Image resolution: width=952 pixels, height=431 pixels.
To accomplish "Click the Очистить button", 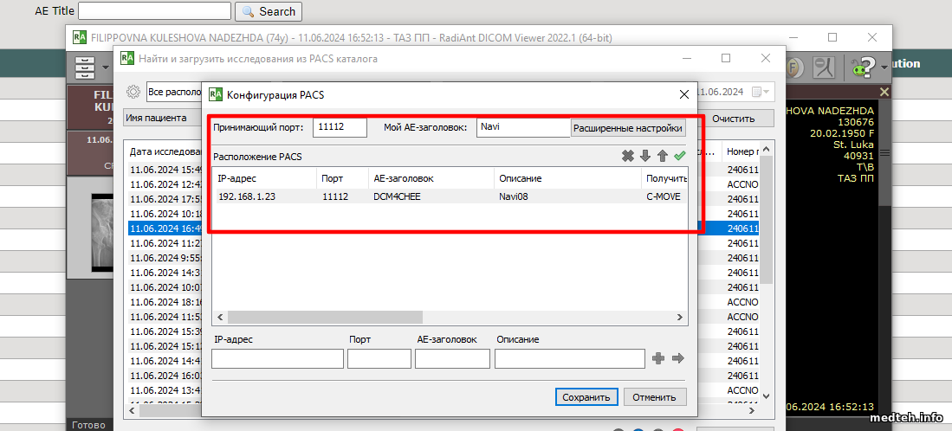I will point(733,119).
